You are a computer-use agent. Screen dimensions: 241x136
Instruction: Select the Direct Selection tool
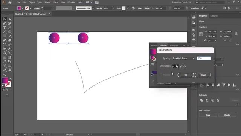pyautogui.click(x=10, y=19)
